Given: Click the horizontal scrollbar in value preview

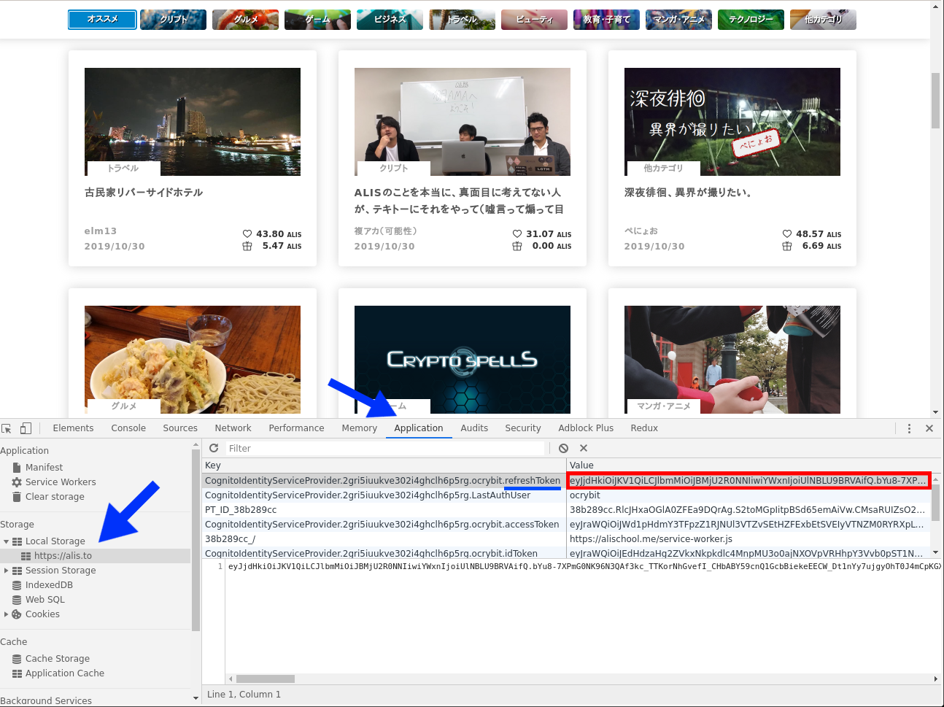Looking at the screenshot, I should click(x=266, y=679).
